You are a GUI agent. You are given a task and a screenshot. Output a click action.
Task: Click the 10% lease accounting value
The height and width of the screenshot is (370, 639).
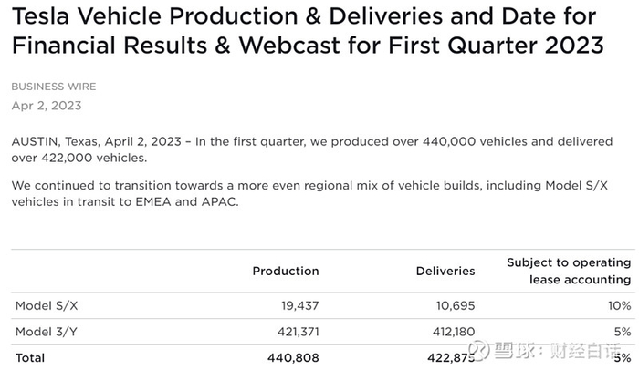point(620,304)
